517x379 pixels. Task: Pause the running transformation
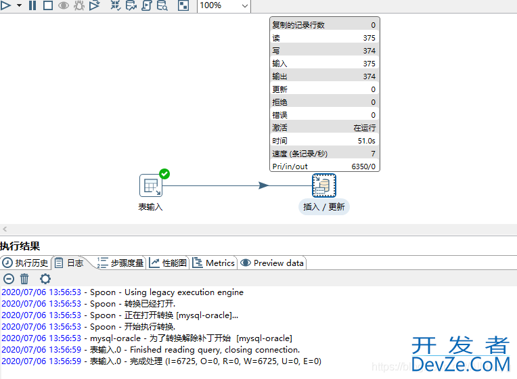32,5
